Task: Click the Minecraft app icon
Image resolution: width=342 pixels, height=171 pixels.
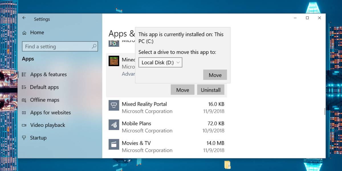Action: click(114, 61)
